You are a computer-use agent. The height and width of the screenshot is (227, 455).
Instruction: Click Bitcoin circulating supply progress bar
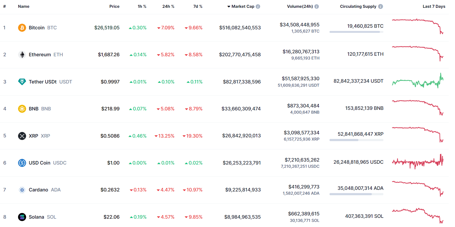356,32
